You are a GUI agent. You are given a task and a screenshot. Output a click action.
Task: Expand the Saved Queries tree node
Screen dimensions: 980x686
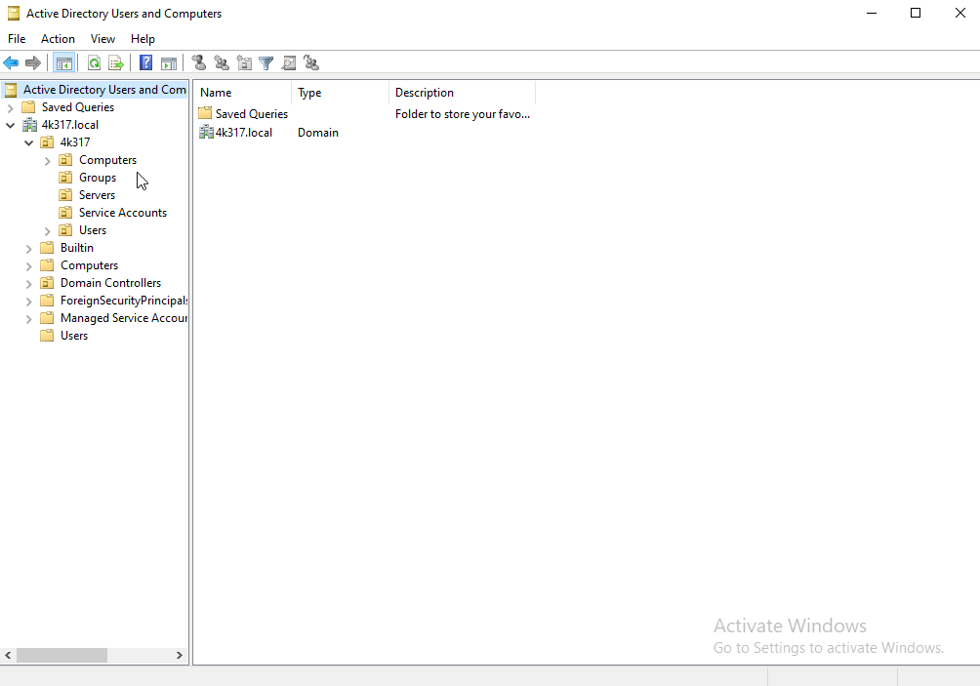[x=10, y=107]
